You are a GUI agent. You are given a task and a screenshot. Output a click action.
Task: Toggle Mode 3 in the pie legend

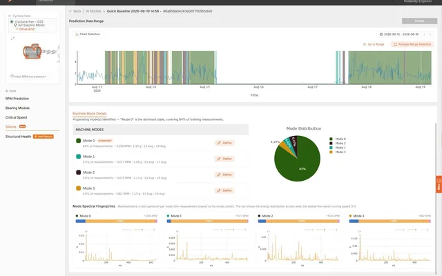click(x=338, y=152)
